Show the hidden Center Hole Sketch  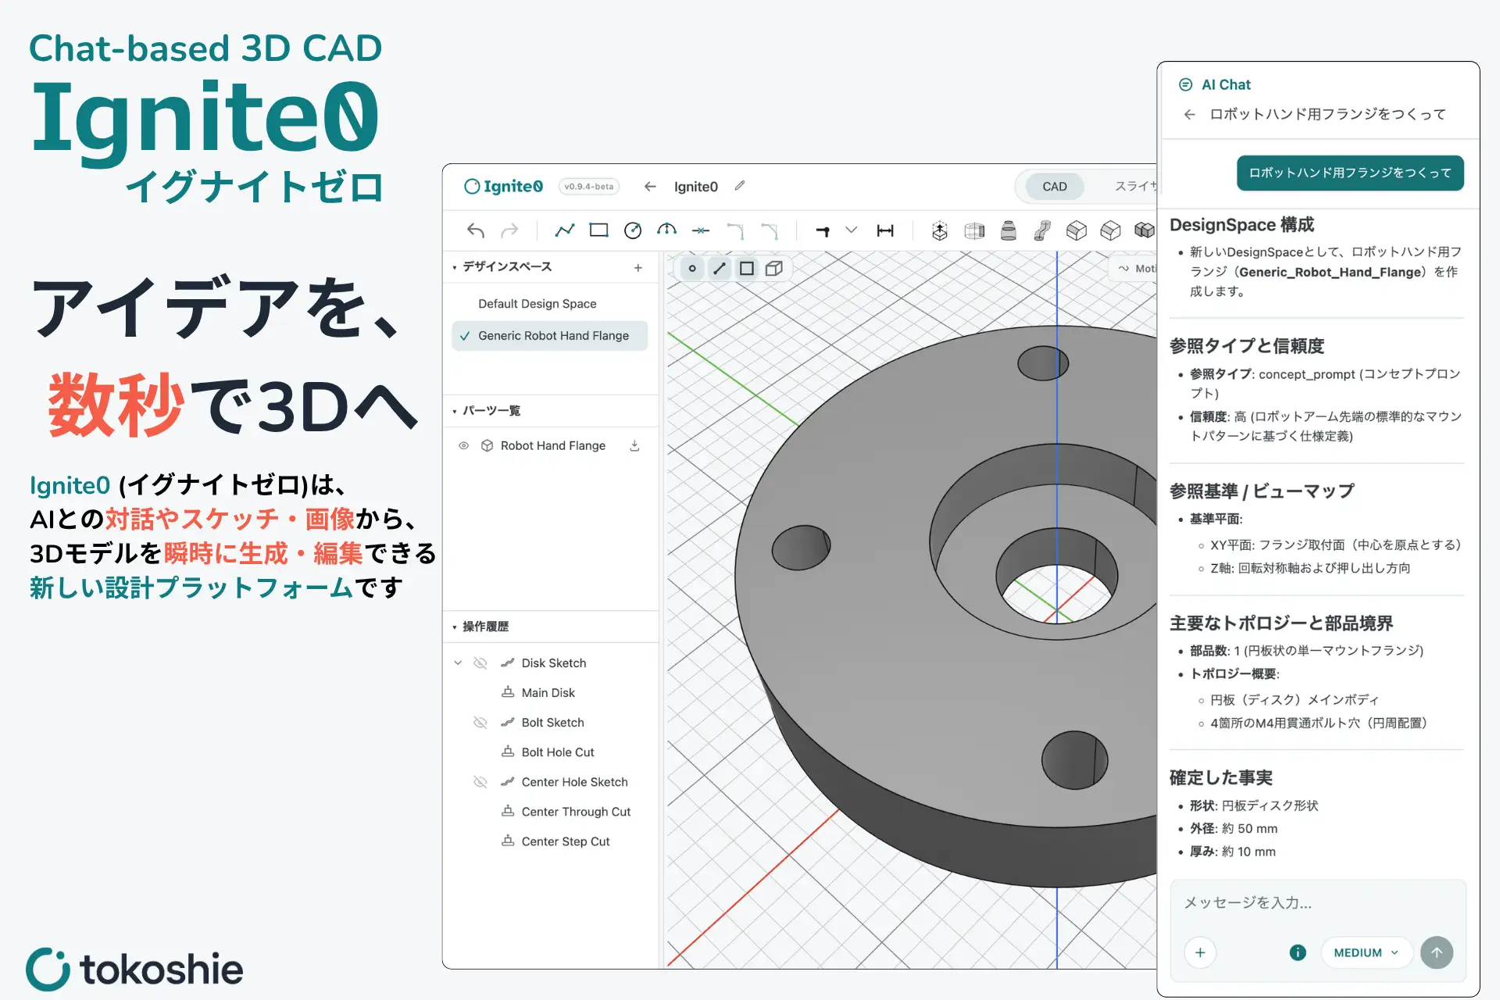(480, 781)
